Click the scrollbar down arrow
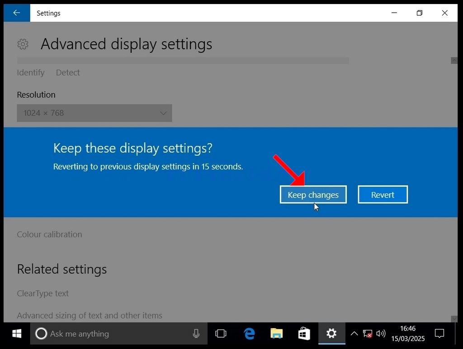This screenshot has width=463, height=349. (454, 319)
